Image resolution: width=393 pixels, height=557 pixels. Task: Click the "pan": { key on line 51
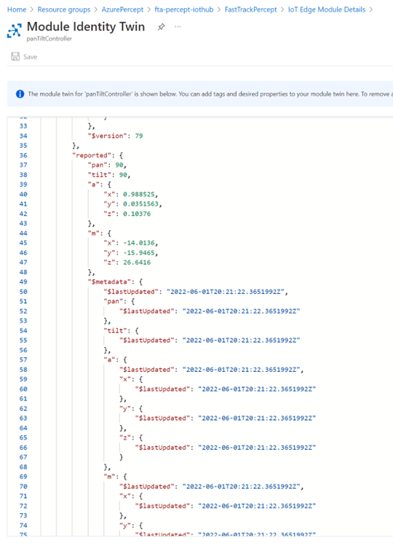(x=119, y=301)
